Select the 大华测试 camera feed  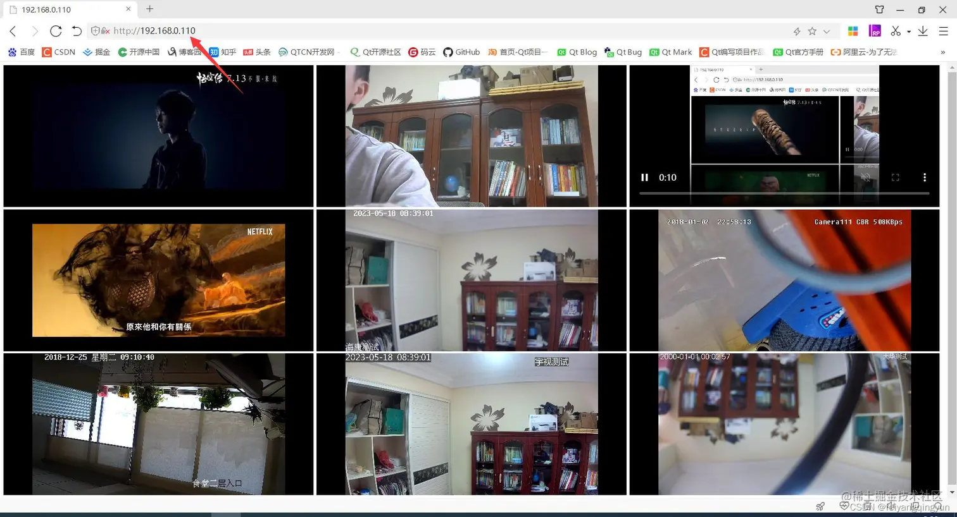pyautogui.click(x=784, y=424)
